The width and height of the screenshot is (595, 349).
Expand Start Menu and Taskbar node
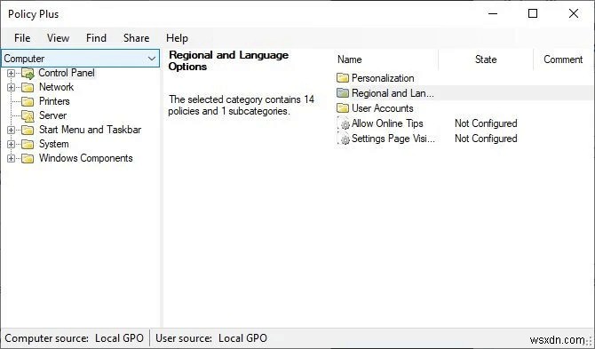pos(11,131)
